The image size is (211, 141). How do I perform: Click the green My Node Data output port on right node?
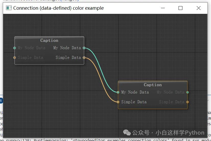point(187,92)
